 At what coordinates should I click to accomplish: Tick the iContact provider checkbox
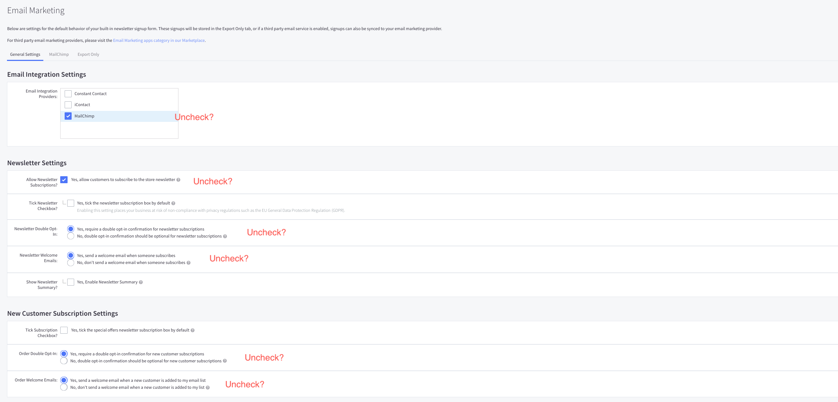pos(68,105)
